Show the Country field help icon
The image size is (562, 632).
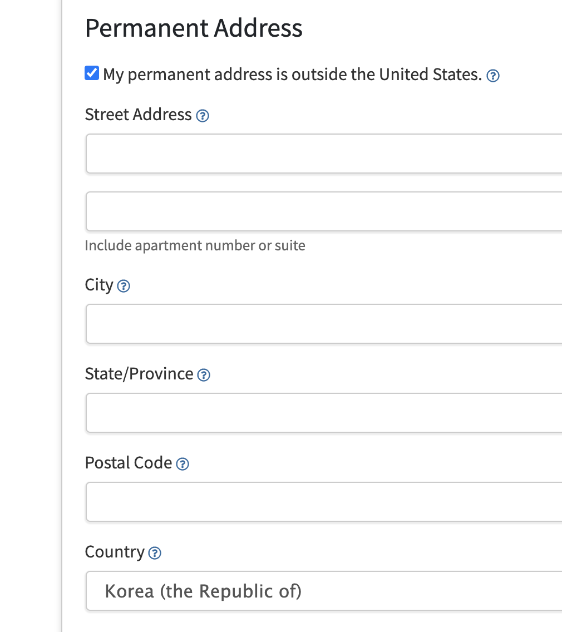155,553
